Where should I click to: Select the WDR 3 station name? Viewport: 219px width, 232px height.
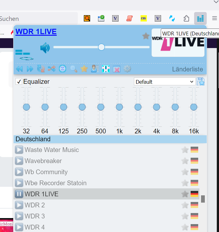tap(35, 216)
